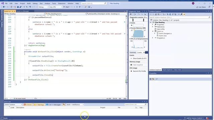The image size is (214, 120).
Task: Expand the References node in Solution Explorer
Action: coord(153,27)
